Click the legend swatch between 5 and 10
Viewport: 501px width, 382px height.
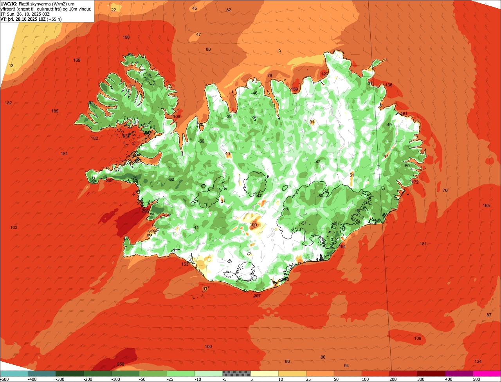point(264,373)
